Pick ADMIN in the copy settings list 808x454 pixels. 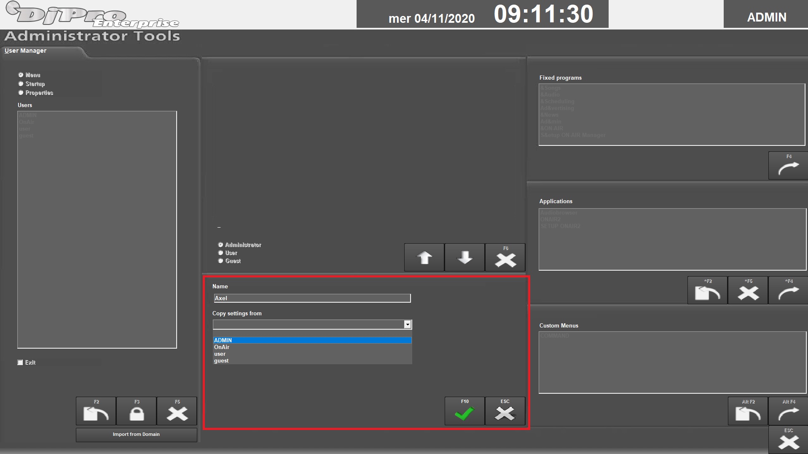tap(312, 340)
